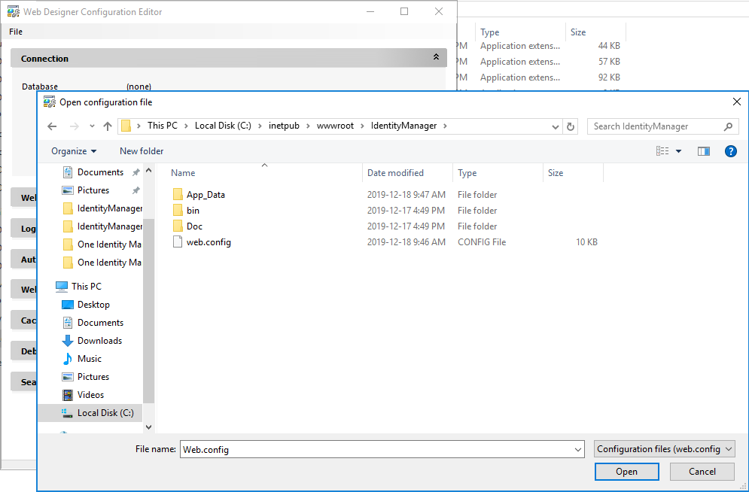Open the Help question mark icon

729,151
